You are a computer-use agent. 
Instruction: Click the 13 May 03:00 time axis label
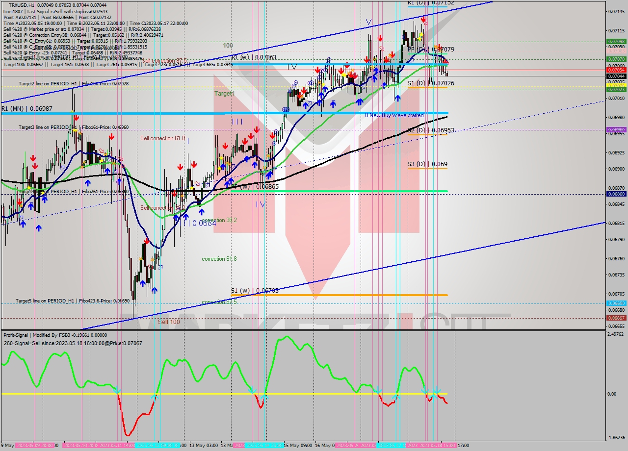pyautogui.click(x=203, y=446)
